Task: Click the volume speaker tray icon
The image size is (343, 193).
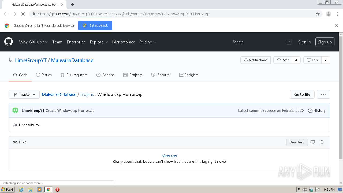Action: [x=305, y=190]
